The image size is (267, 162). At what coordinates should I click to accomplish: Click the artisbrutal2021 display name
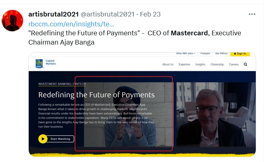(54, 14)
